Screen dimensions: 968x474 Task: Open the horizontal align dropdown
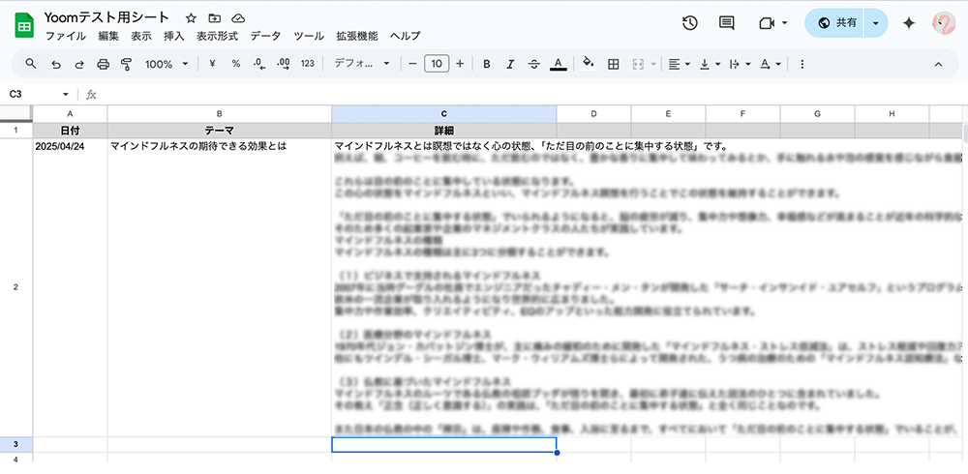pos(680,64)
